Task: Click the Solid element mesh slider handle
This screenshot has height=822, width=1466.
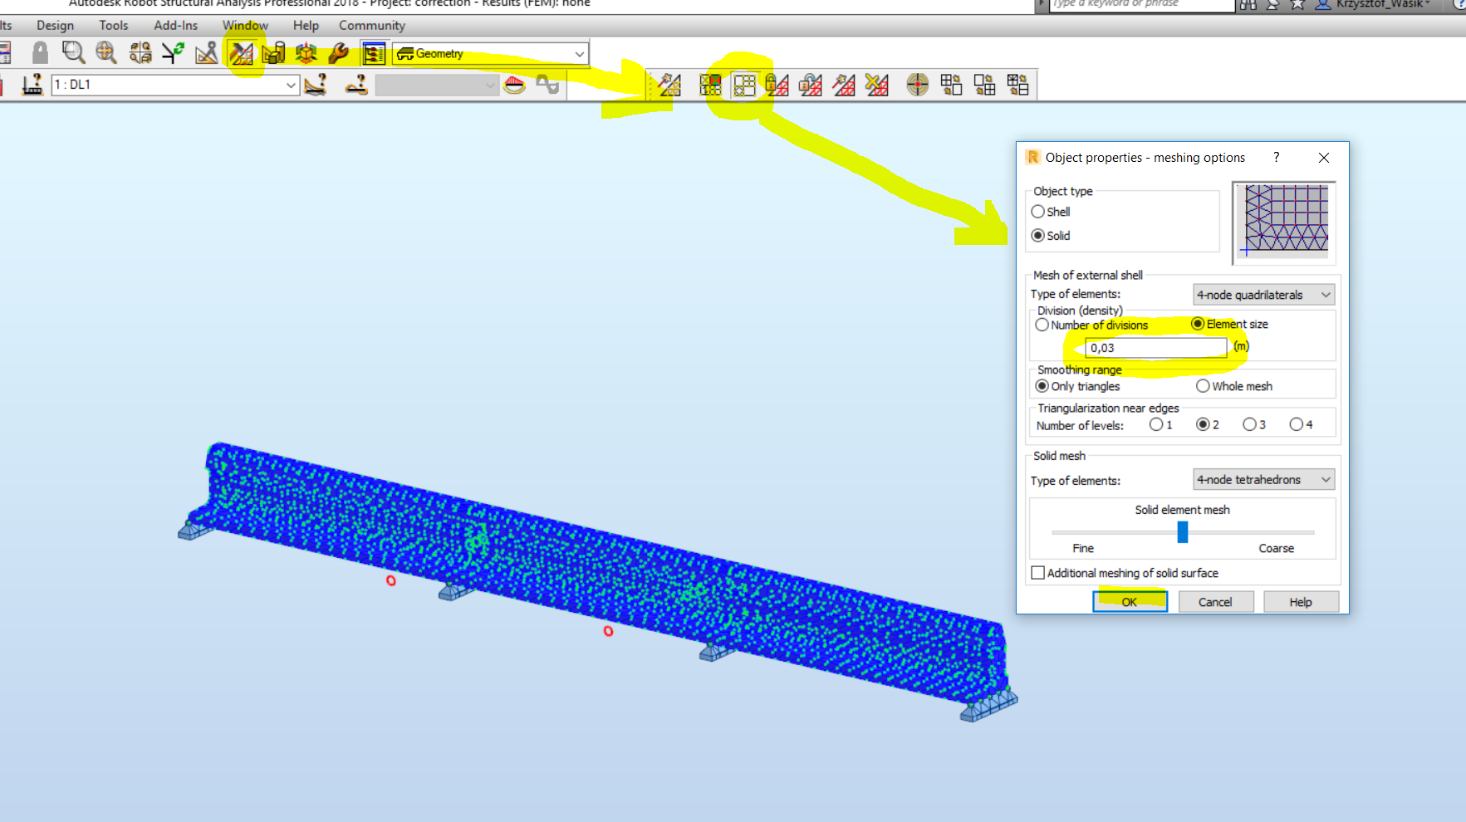Action: (1183, 531)
